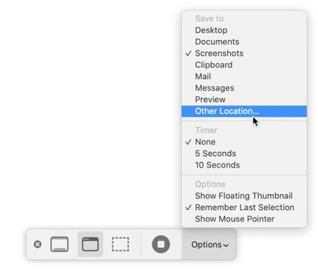Screen dimensions: 318x269
Task: Send screenshot to Messages
Action: coord(244,88)
